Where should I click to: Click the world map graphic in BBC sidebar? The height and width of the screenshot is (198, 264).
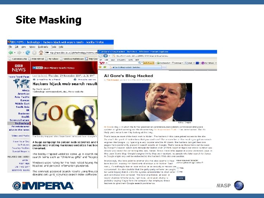tap(21, 84)
